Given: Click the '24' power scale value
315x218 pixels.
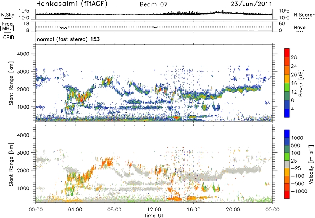Looking at the screenshot, I should point(294,66).
